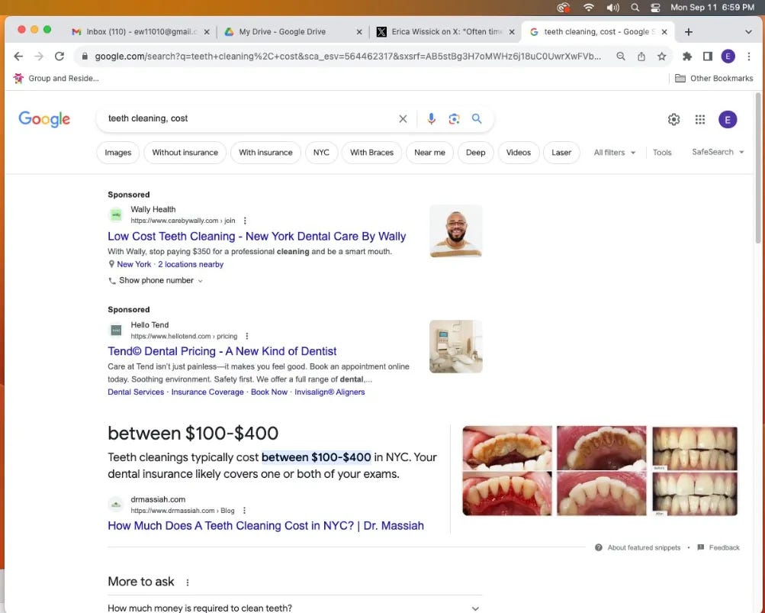Click the macOS Spotlight search icon
This screenshot has height=613, width=765.
pyautogui.click(x=635, y=8)
